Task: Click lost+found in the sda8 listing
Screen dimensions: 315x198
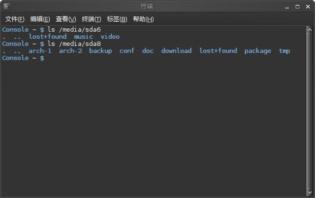Action: [218, 51]
